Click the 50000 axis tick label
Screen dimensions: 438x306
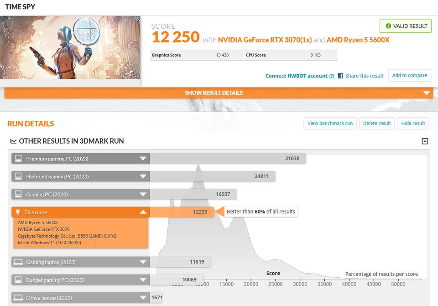pyautogui.click(x=398, y=284)
